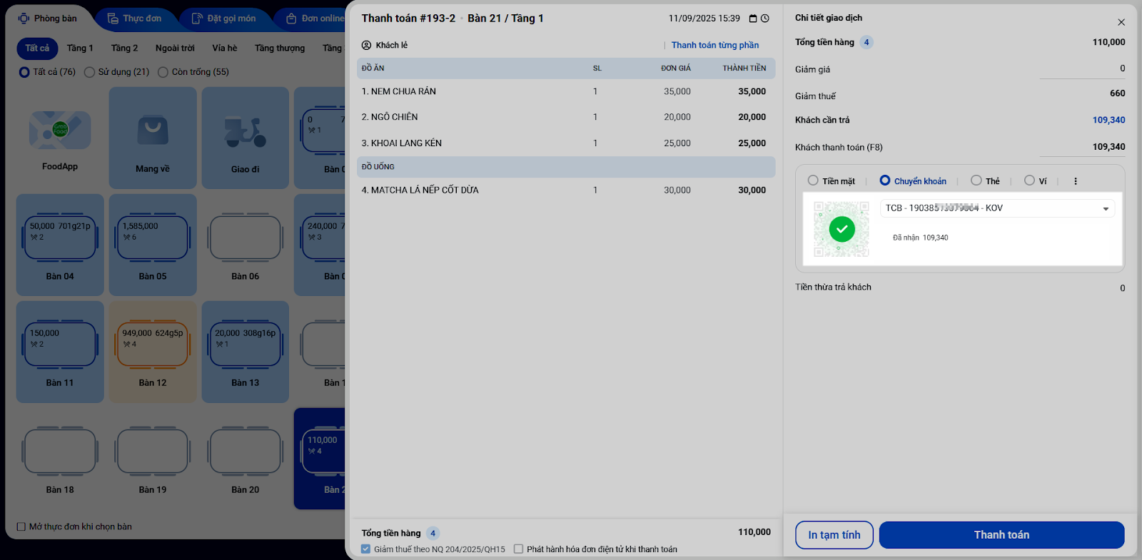Select the Tầng 1 floor filter
This screenshot has width=1142, height=560.
(x=80, y=48)
